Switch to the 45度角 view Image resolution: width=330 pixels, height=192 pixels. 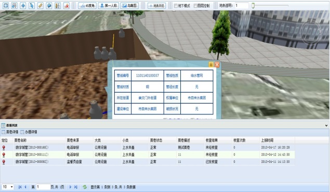[x=87, y=6]
